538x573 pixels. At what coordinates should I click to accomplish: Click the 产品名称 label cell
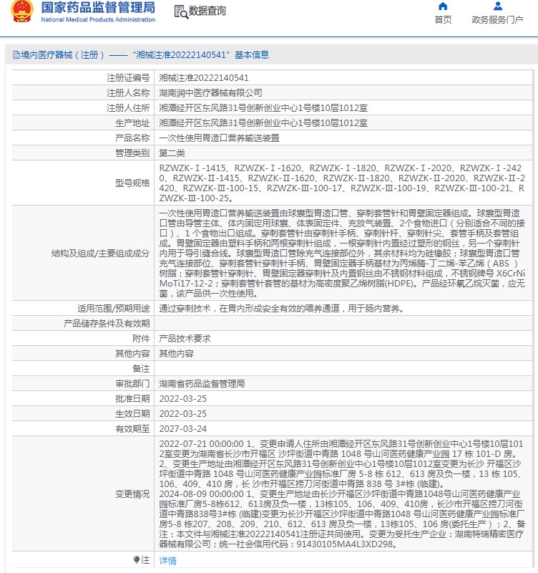pos(83,138)
